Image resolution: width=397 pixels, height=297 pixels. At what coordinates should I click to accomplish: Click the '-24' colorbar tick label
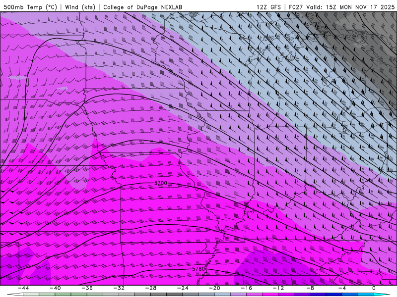coord(183,288)
